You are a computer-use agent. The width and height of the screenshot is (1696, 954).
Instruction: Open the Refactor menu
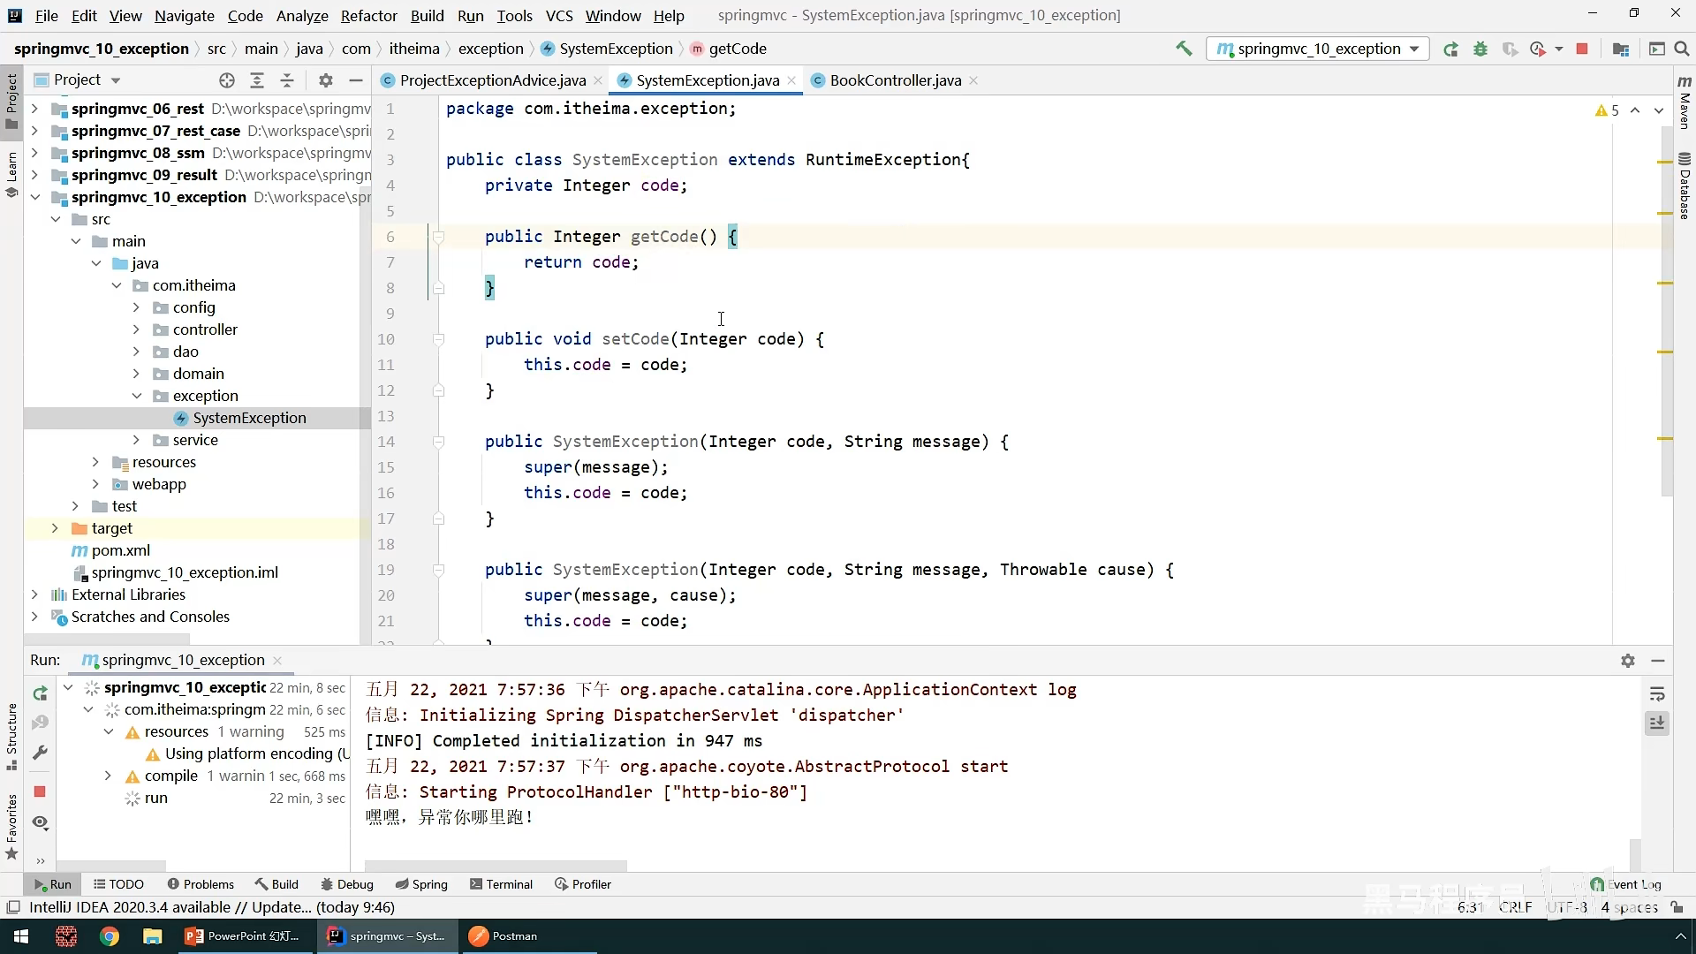tap(368, 16)
